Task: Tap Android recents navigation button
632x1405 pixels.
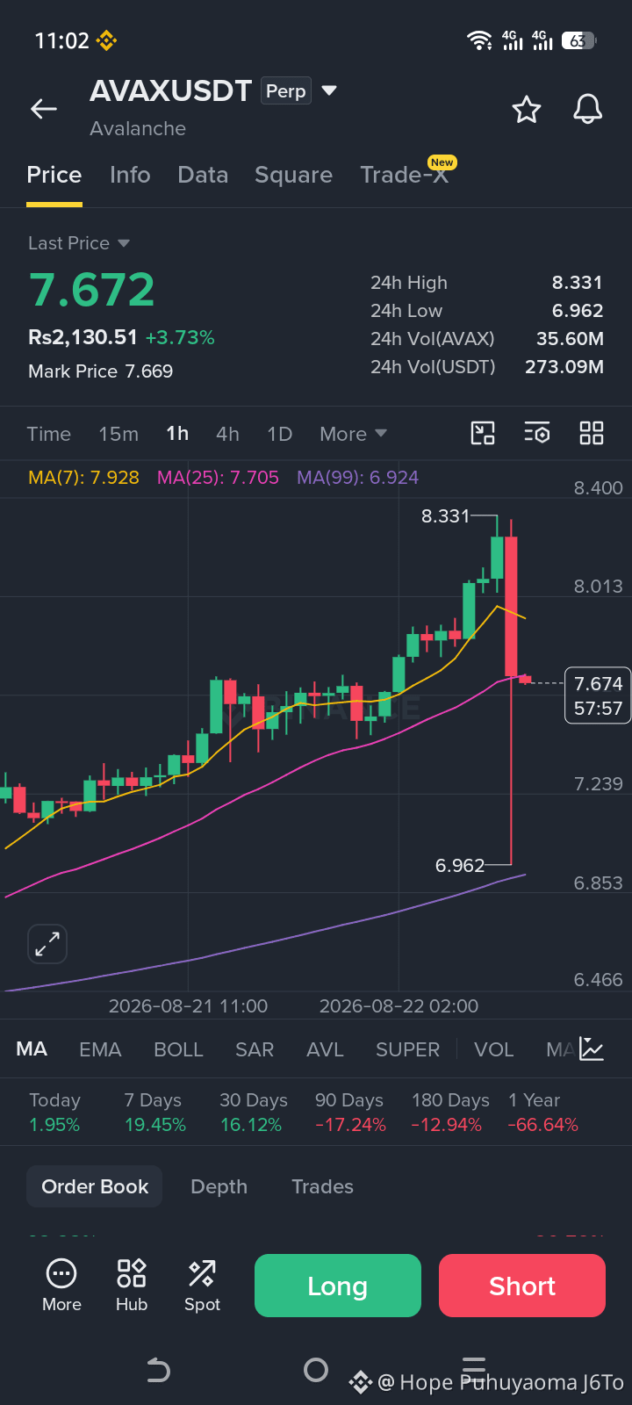Action: coord(474,1366)
